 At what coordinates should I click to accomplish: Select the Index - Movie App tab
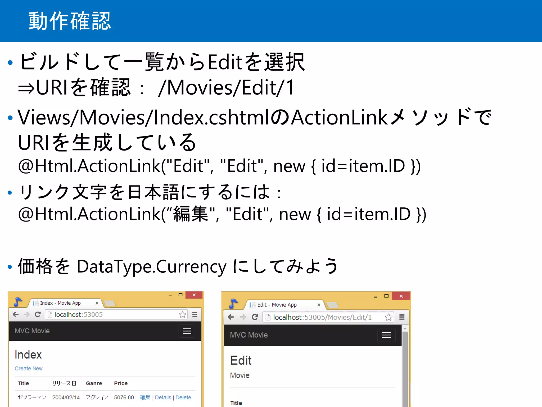[65, 303]
